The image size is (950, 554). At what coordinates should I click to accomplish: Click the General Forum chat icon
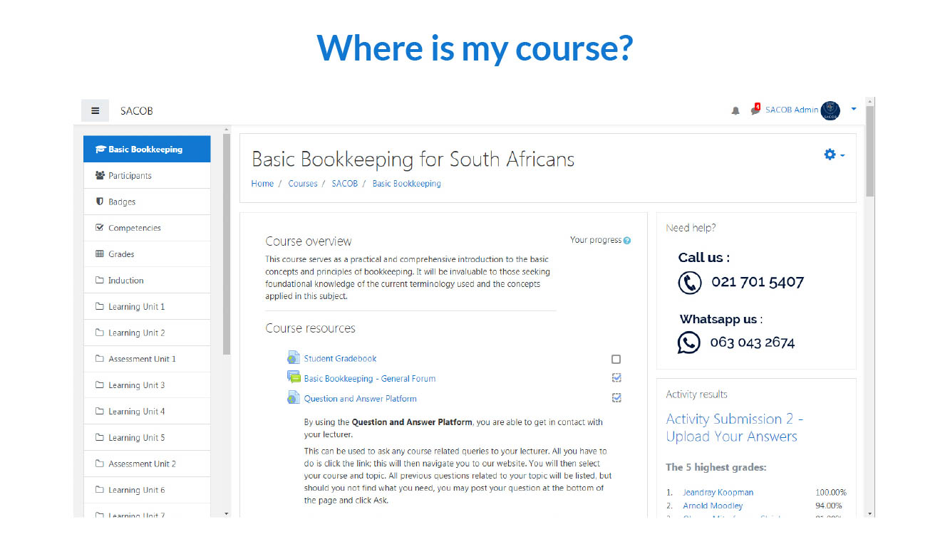click(293, 378)
